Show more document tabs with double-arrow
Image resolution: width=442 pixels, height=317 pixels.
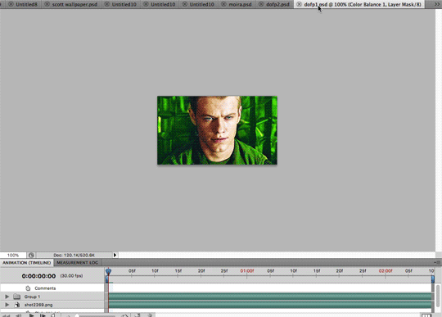[x=436, y=4]
